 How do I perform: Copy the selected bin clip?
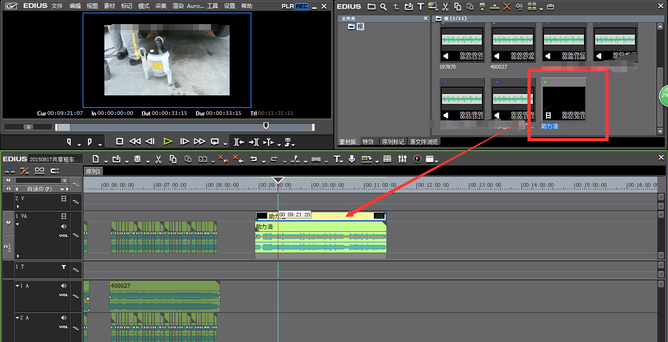point(457,6)
